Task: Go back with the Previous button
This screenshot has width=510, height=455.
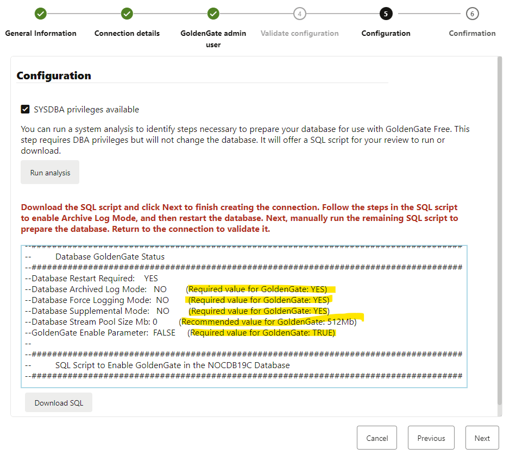Action: click(x=431, y=438)
